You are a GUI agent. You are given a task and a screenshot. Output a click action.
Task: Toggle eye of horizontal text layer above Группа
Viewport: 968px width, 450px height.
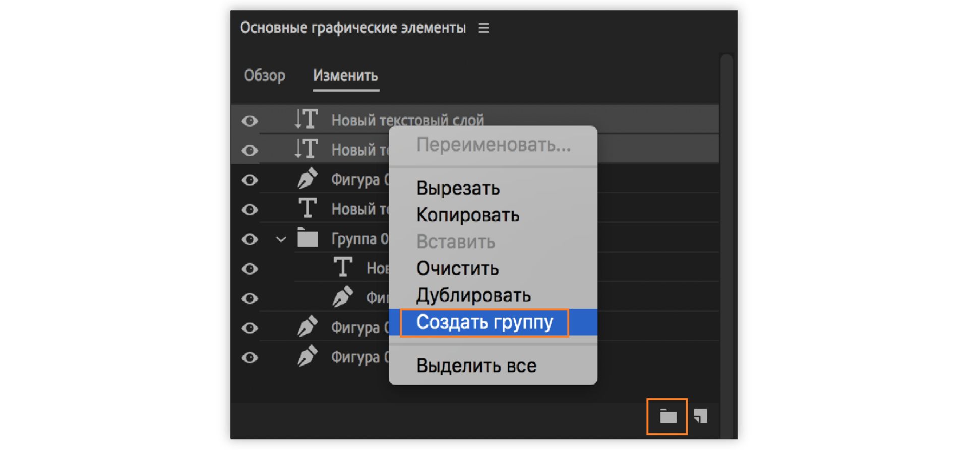tap(250, 210)
